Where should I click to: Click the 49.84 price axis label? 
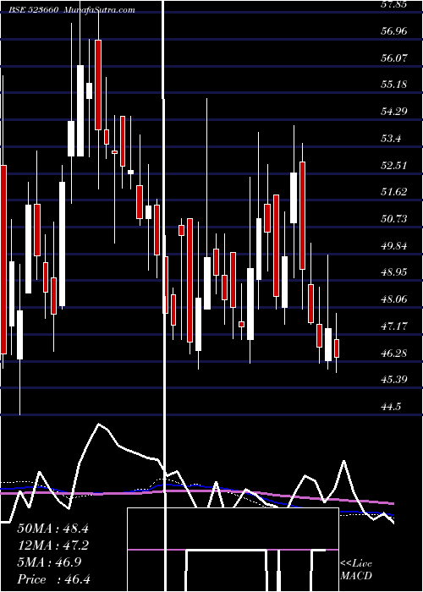point(394,246)
